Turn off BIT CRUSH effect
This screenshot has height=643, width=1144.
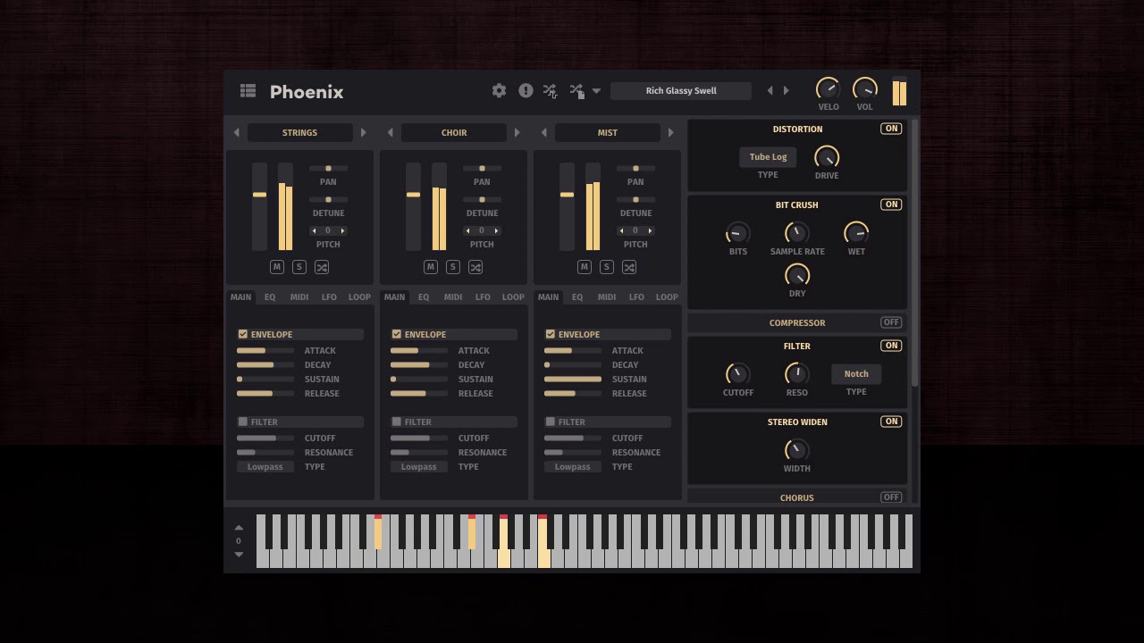tap(891, 205)
